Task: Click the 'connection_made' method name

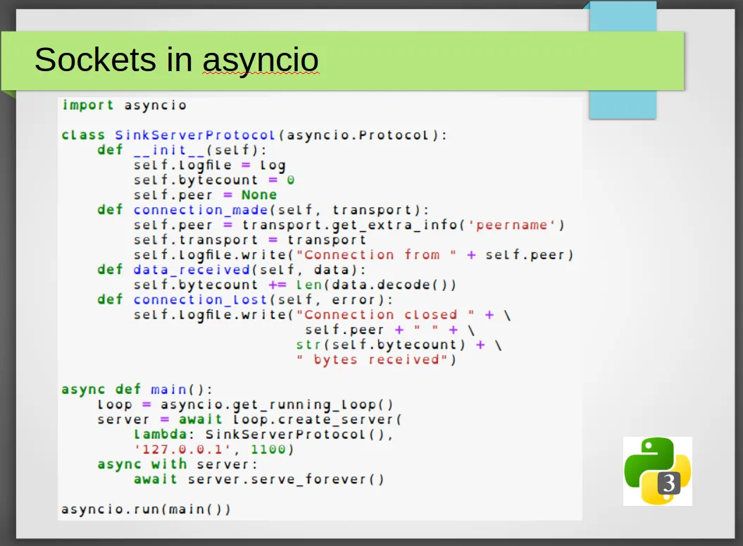Action: pos(201,210)
